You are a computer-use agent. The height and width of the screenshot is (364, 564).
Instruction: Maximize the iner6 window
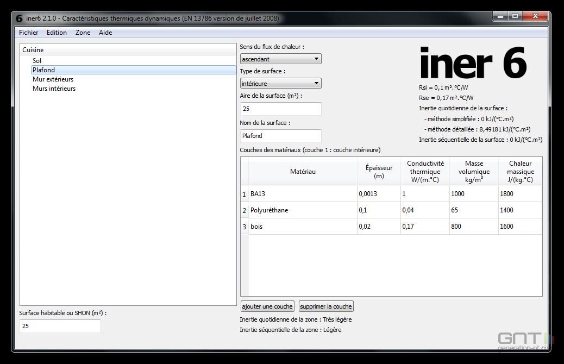tap(515, 16)
